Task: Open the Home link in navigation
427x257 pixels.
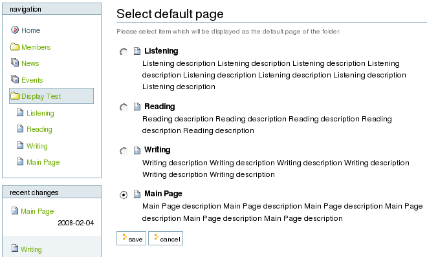Action: [31, 30]
